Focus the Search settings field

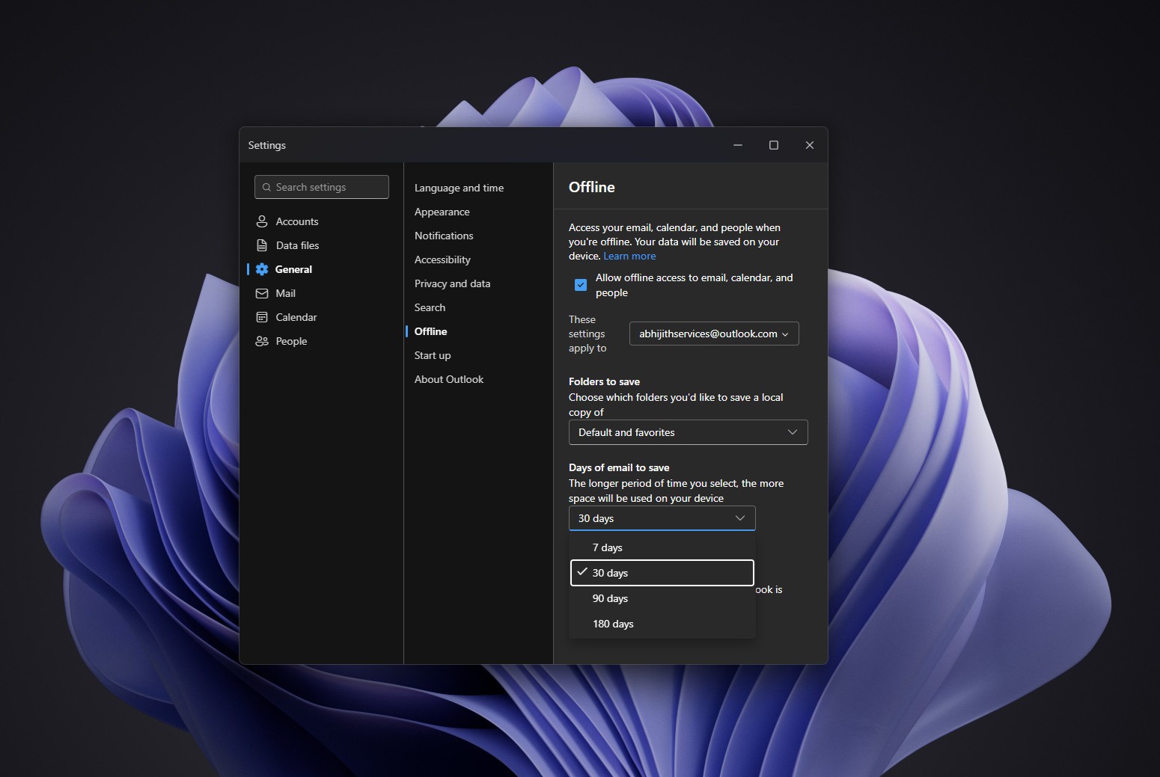click(322, 187)
